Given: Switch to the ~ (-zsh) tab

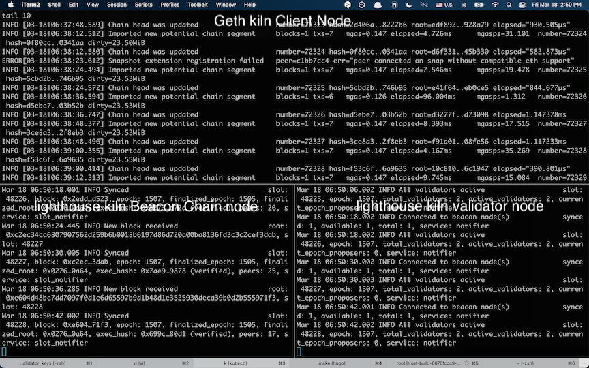Looking at the screenshot, I should (530, 363).
